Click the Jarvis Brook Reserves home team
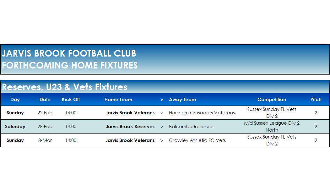 coord(130,127)
